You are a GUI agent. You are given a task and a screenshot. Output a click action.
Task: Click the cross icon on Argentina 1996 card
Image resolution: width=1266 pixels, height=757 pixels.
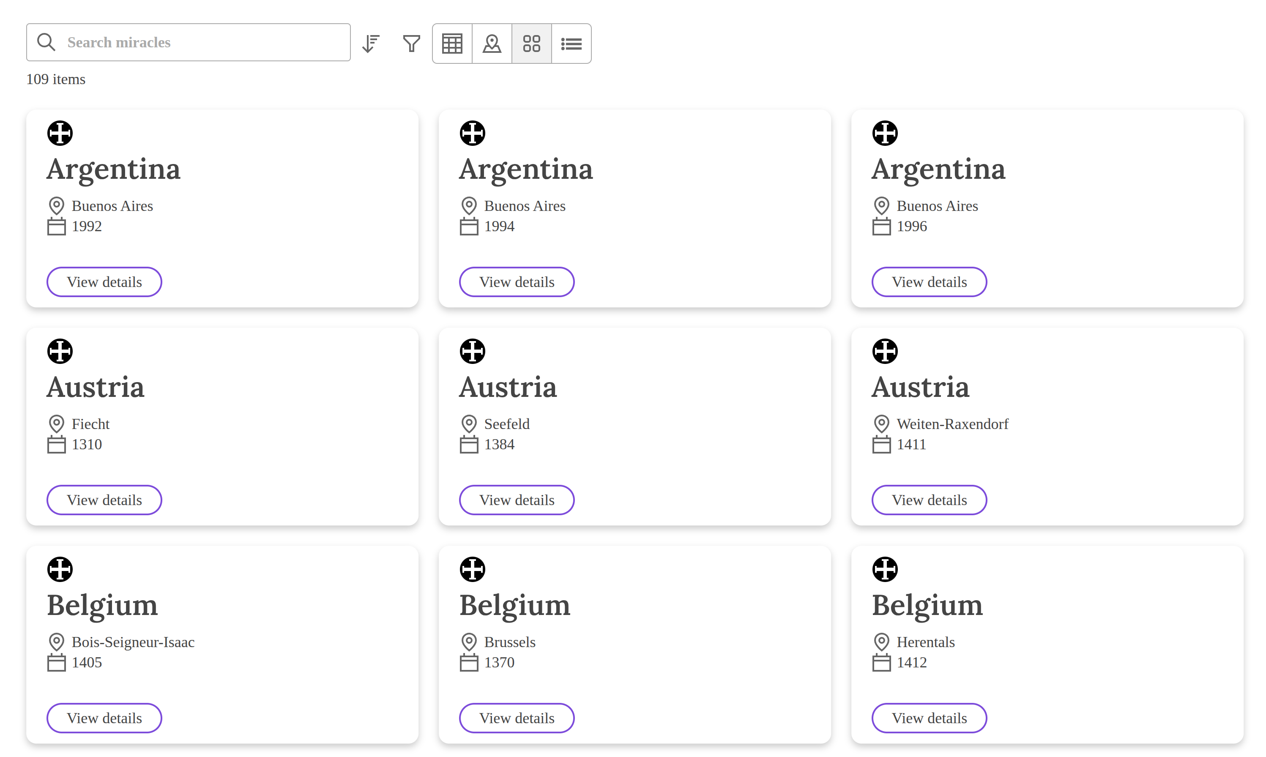click(x=885, y=133)
